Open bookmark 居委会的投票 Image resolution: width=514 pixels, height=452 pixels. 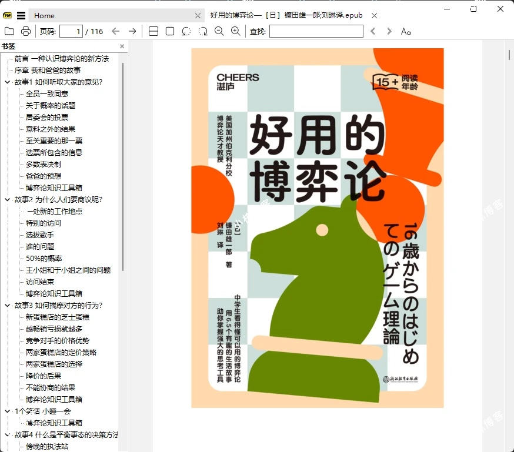(x=47, y=117)
